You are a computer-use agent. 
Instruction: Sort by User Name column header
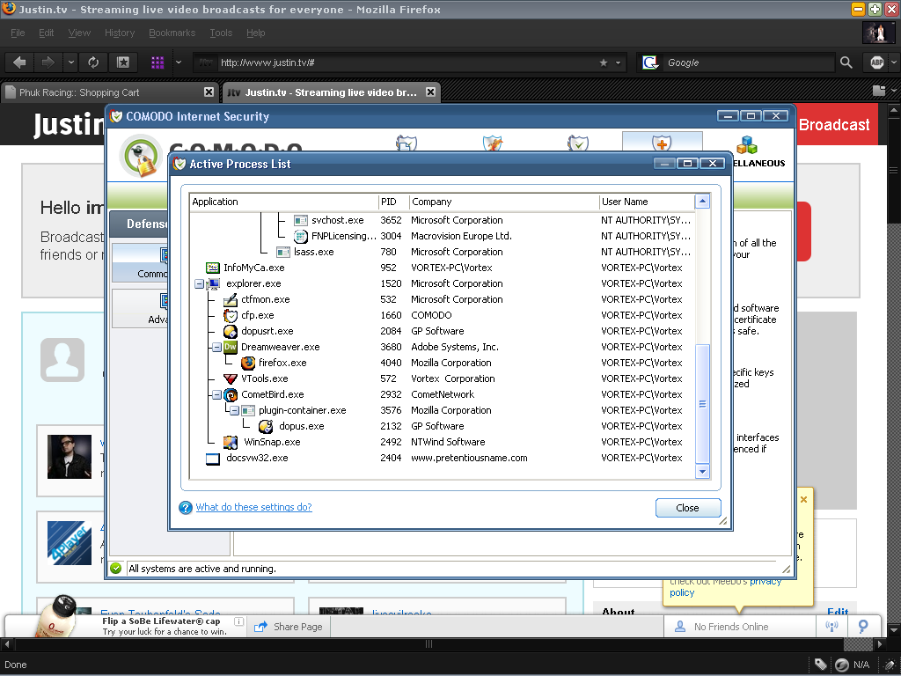point(647,202)
